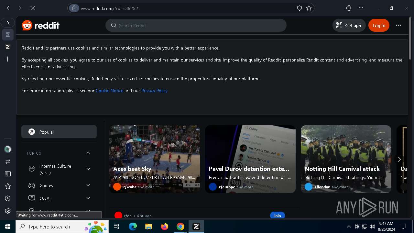The image size is (414, 233).
Task: Open r/london community link
Action: point(322,187)
